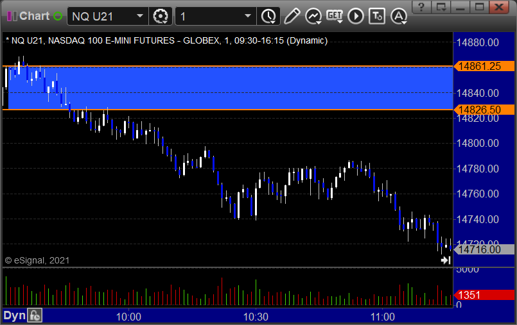This screenshot has height=325, width=517.
Task: Click the chart title NQ U21 NASDAQ text
Action: (167, 40)
